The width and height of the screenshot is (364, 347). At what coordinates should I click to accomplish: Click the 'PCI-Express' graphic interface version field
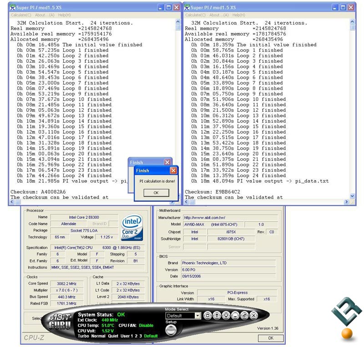tap(237, 293)
